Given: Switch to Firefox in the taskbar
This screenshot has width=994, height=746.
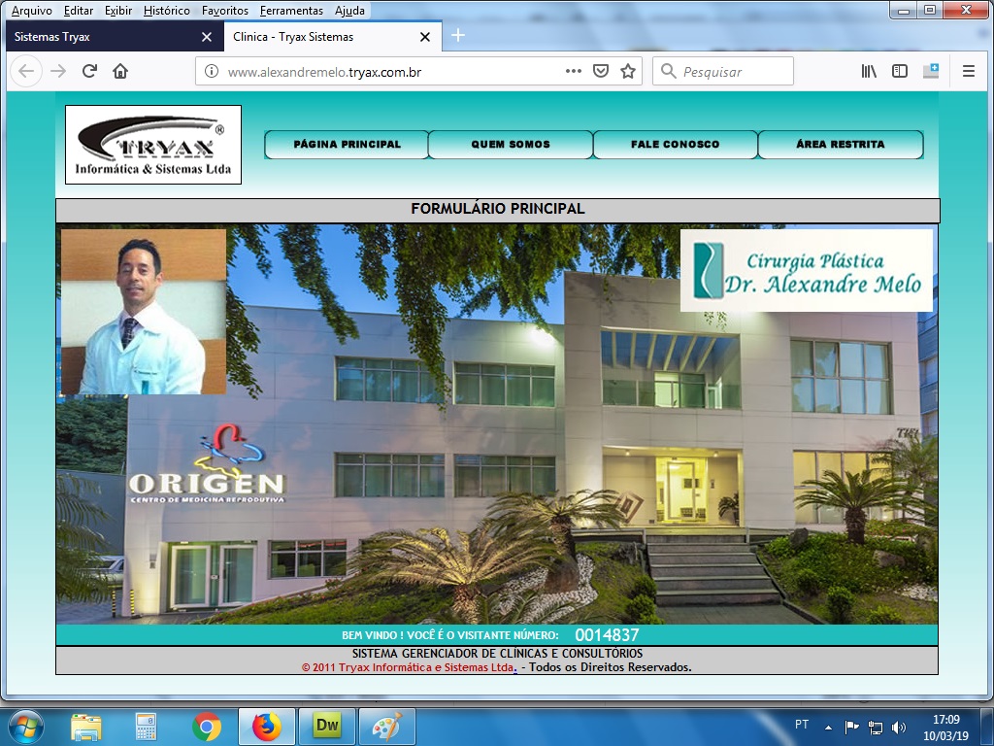Looking at the screenshot, I should point(267,727).
